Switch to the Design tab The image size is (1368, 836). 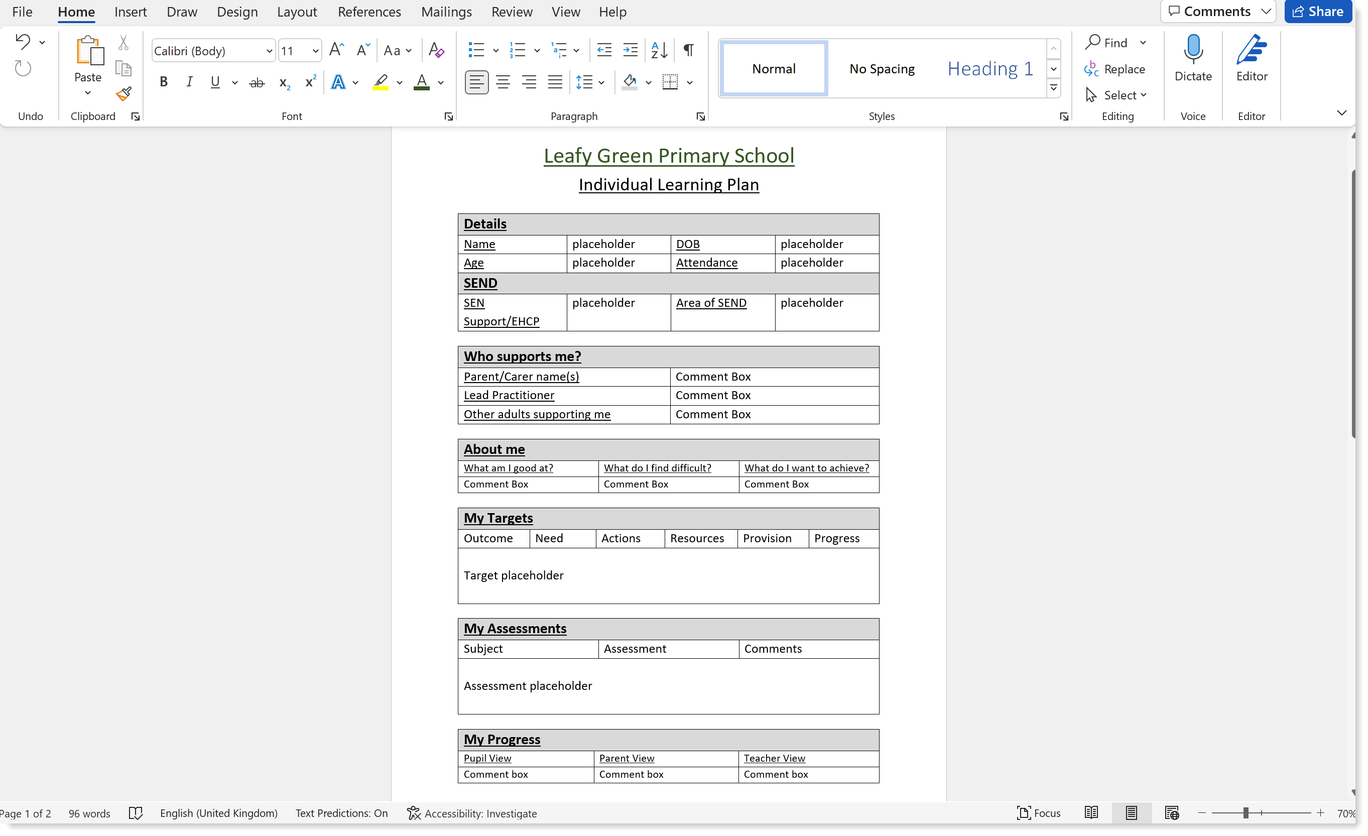pyautogui.click(x=237, y=12)
